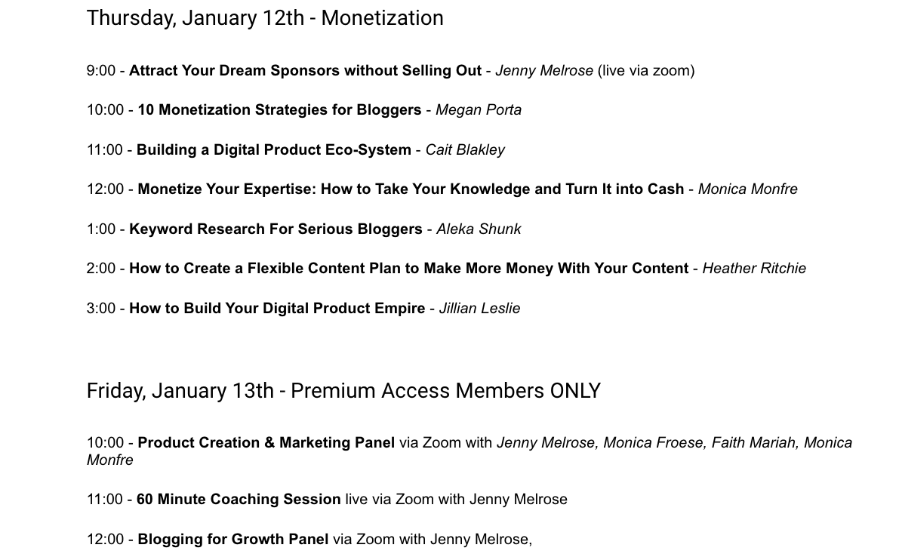This screenshot has width=899, height=557.
Task: Click the Attract Your Dream Sponsors session title
Action: point(305,71)
